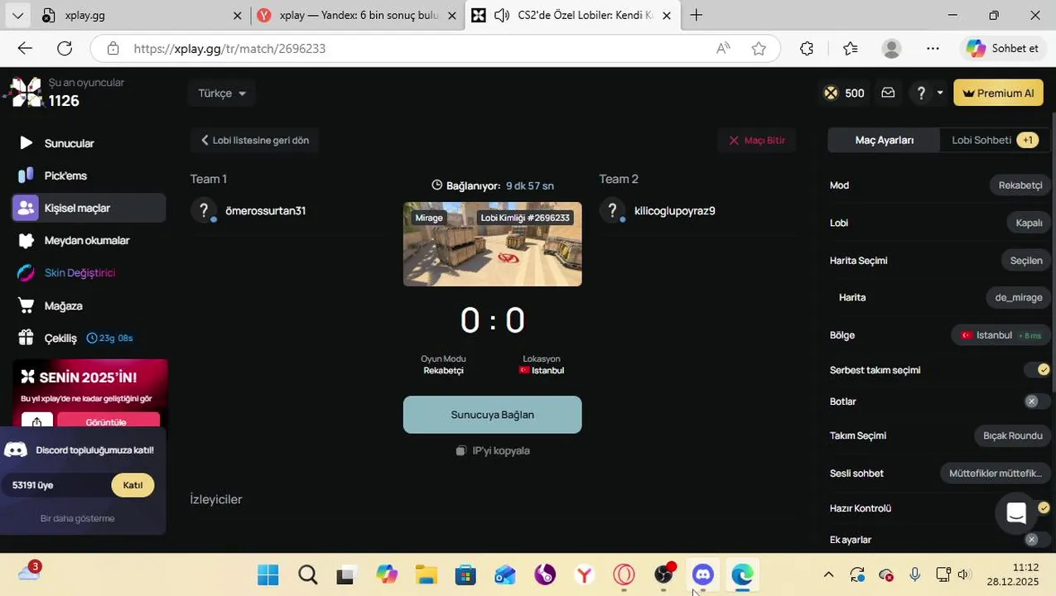The image size is (1056, 596).
Task: Click player name ömerossurtan31
Action: pyautogui.click(x=266, y=210)
